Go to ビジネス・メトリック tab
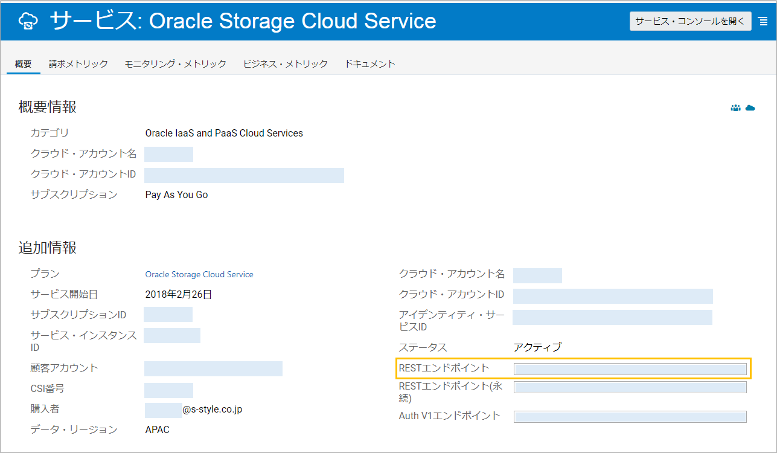 286,63
